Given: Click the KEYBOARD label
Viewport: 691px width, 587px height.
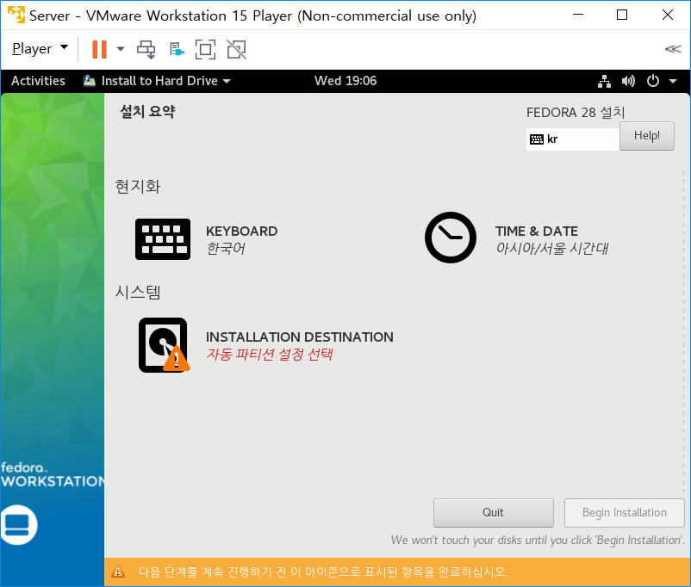Looking at the screenshot, I should pyautogui.click(x=241, y=232).
